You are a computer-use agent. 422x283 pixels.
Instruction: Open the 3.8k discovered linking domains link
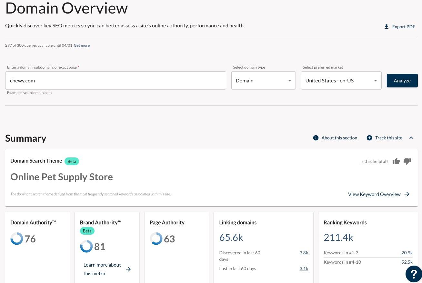pos(304,253)
